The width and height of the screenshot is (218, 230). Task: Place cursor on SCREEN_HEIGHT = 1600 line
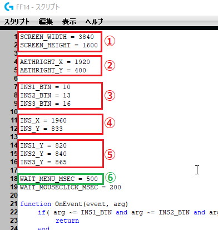pos(59,45)
